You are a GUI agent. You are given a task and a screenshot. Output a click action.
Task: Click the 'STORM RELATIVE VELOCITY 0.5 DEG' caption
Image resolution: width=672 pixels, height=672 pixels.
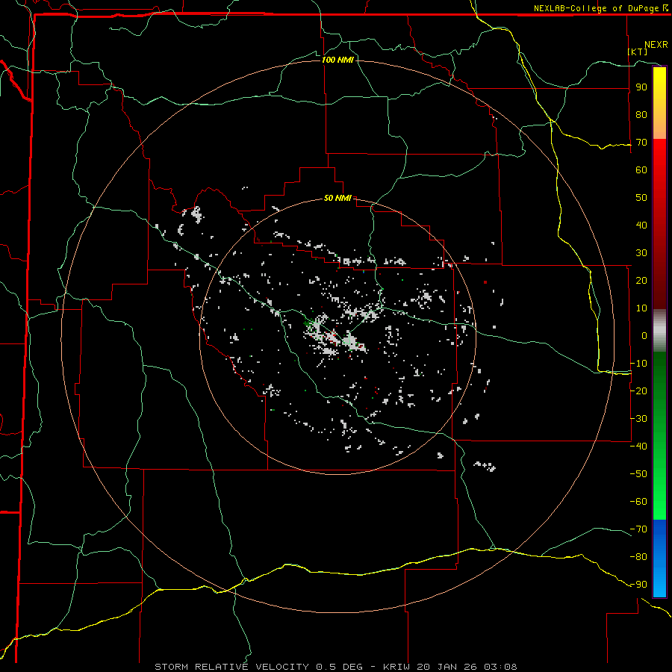click(x=258, y=667)
